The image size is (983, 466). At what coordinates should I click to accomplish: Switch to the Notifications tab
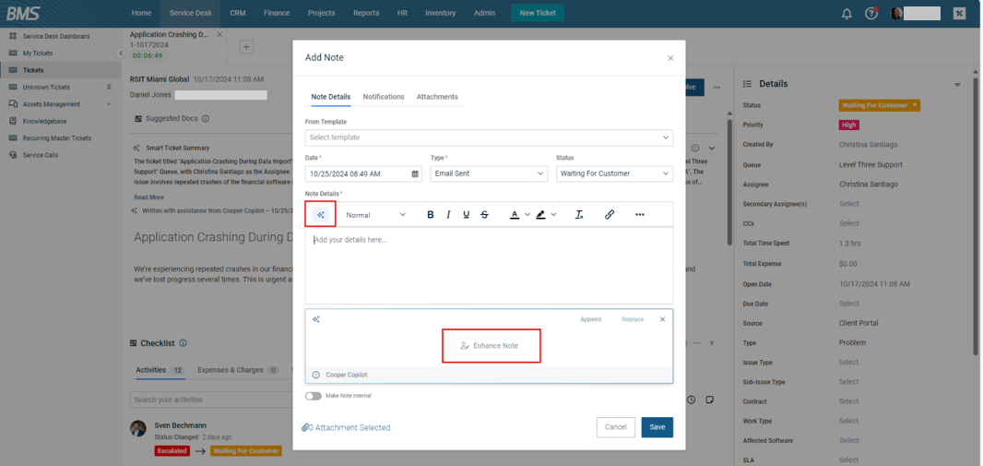pos(384,97)
